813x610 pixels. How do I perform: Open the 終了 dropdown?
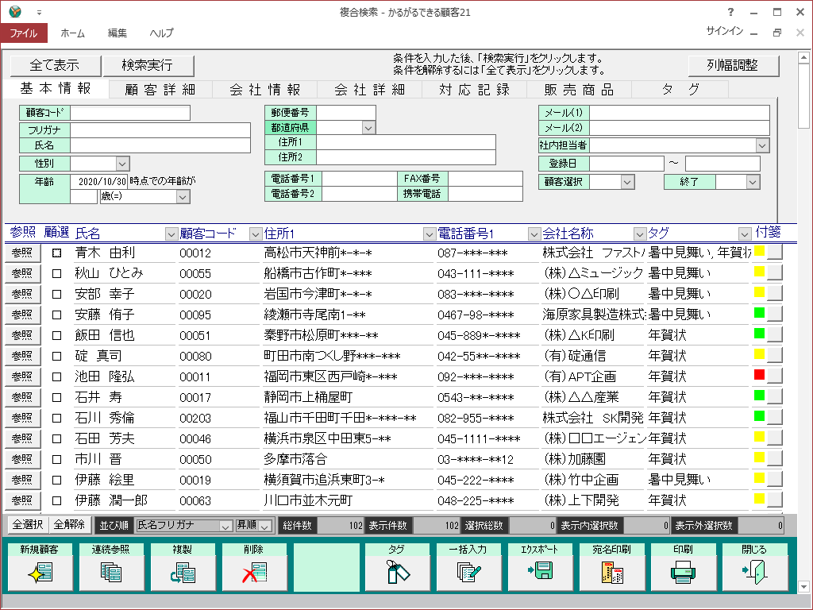click(753, 182)
